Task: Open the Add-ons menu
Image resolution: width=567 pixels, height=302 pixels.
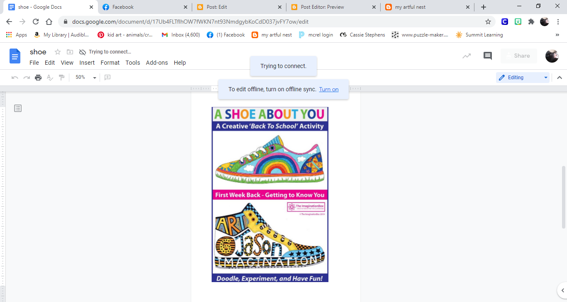Action: [x=157, y=63]
